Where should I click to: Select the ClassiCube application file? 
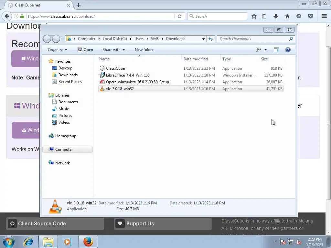191,68
